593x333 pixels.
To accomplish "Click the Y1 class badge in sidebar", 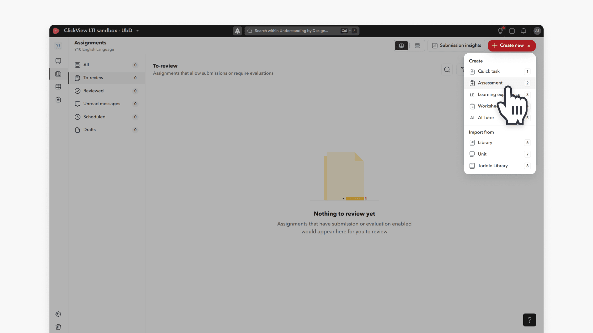I will pyautogui.click(x=58, y=46).
